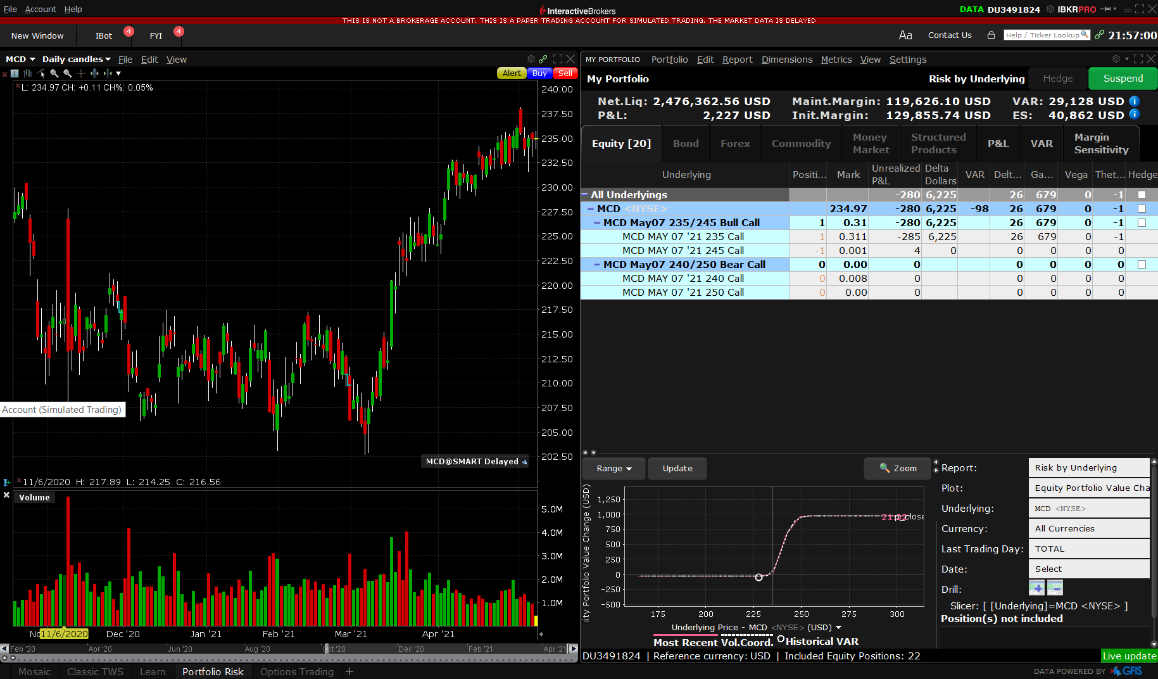Viewport: 1158px width, 679px height.
Task: Select the trendline drawing tool
Action: coord(41,73)
